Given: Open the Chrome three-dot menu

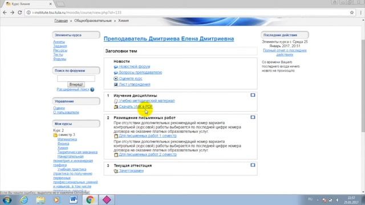Looking at the screenshot, I should point(360,13).
